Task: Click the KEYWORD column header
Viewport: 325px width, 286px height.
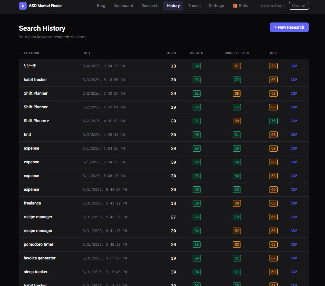Action: [31, 53]
